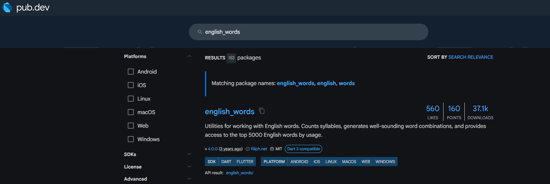Focus the english_words search field
The image size is (550, 184).
click(x=308, y=32)
